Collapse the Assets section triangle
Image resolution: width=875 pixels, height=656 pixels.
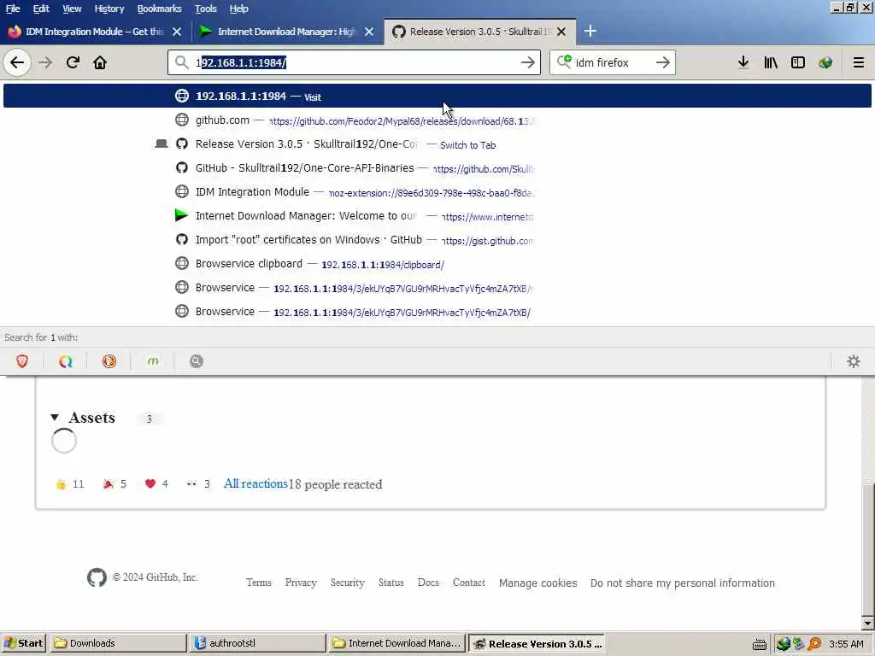point(55,417)
